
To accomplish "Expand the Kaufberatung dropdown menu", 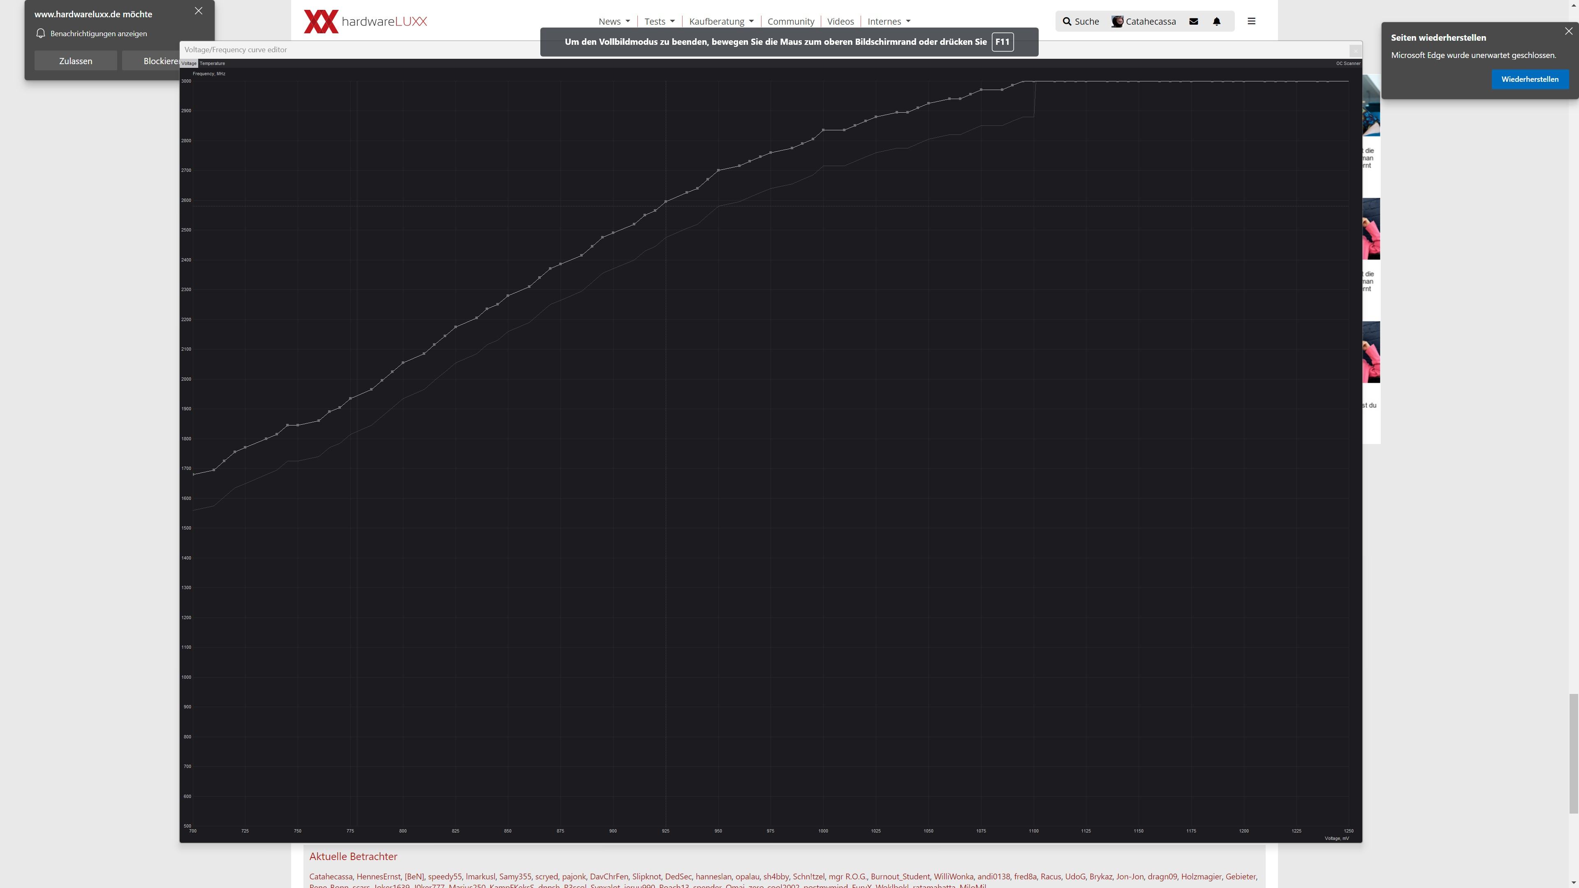I will [722, 21].
